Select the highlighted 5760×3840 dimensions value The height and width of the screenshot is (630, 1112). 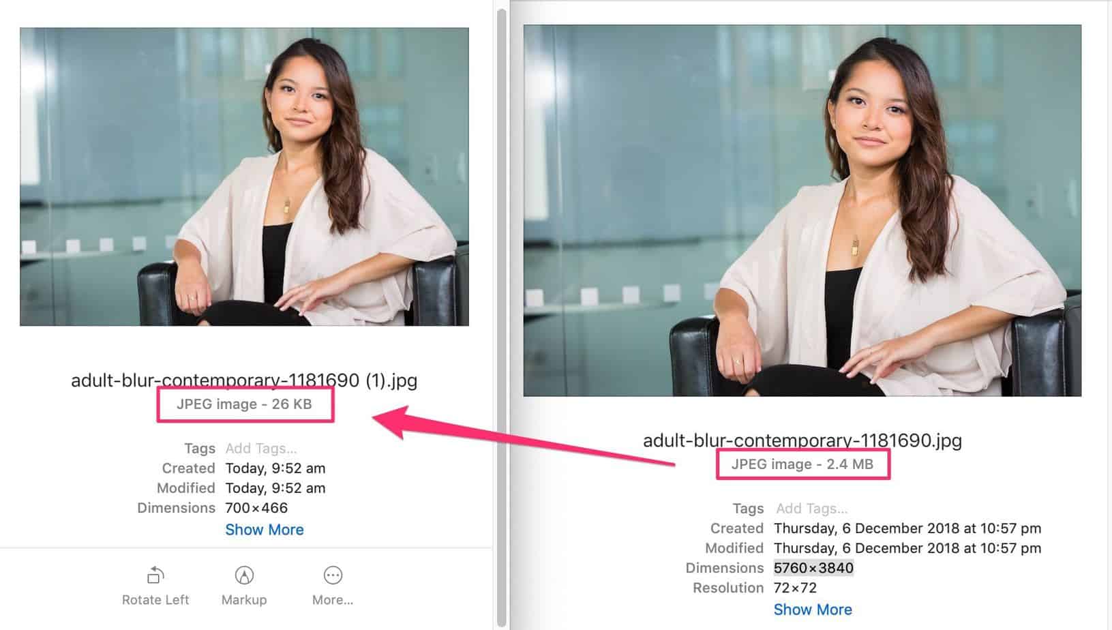click(x=813, y=568)
